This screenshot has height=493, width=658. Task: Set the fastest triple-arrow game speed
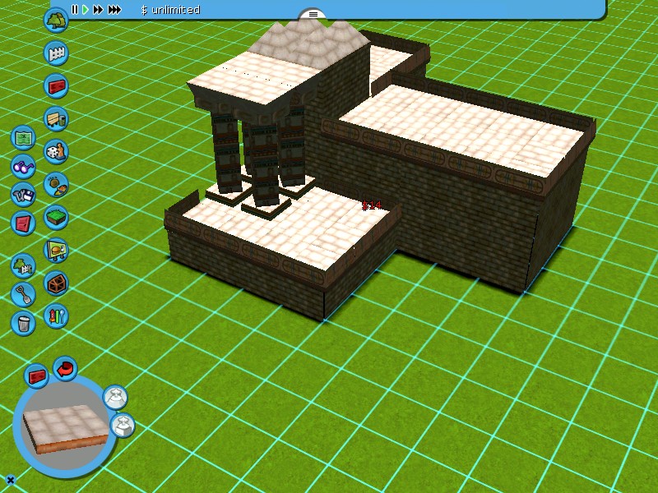coord(115,10)
